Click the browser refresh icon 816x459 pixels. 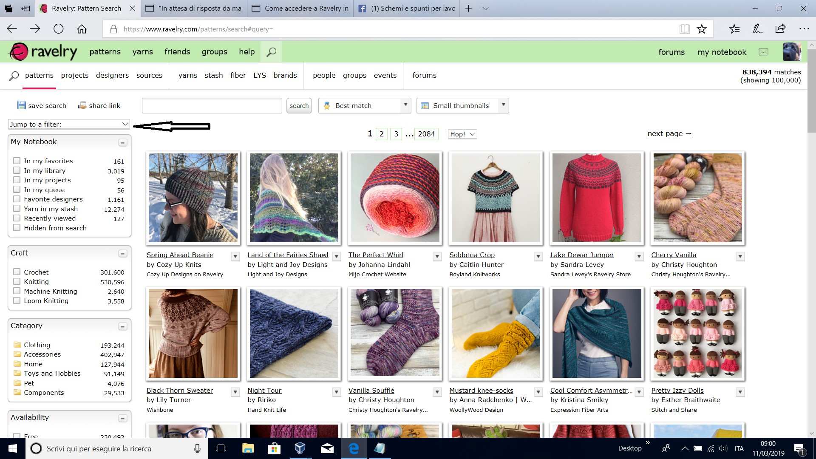coord(58,29)
